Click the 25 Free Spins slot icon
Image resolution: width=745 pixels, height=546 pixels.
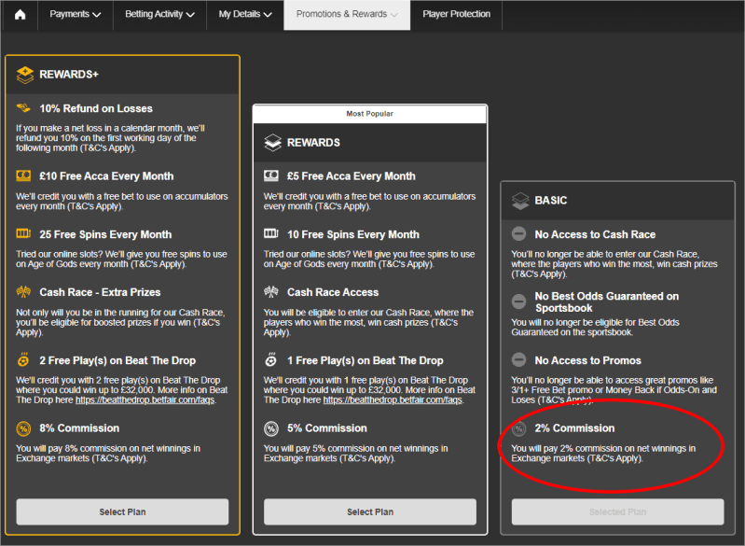[x=24, y=234]
